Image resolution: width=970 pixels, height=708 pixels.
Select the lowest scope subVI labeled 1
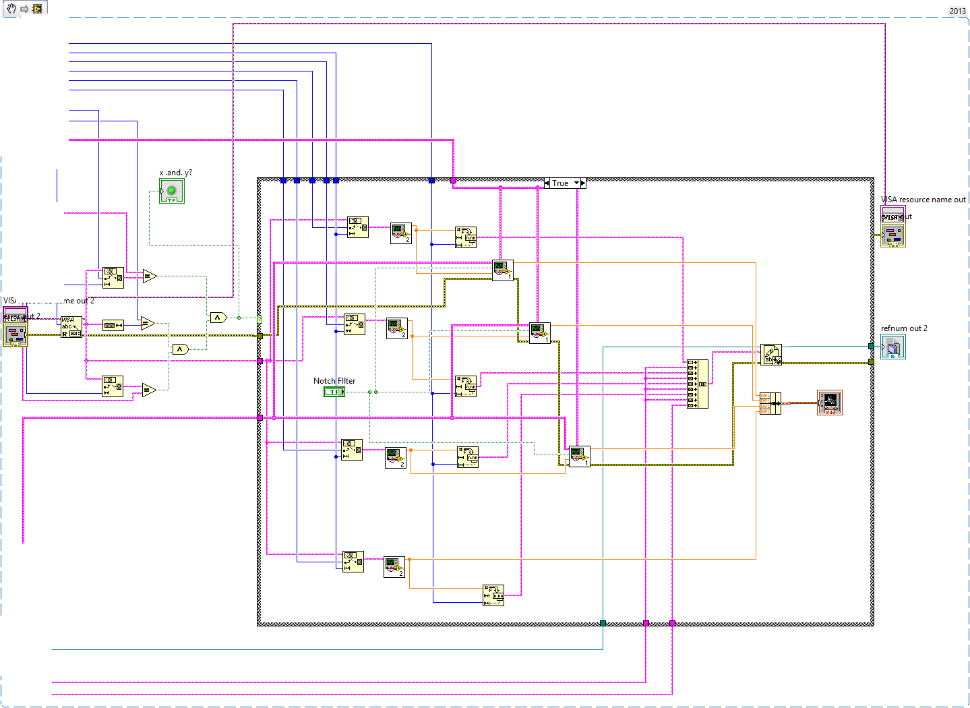580,456
